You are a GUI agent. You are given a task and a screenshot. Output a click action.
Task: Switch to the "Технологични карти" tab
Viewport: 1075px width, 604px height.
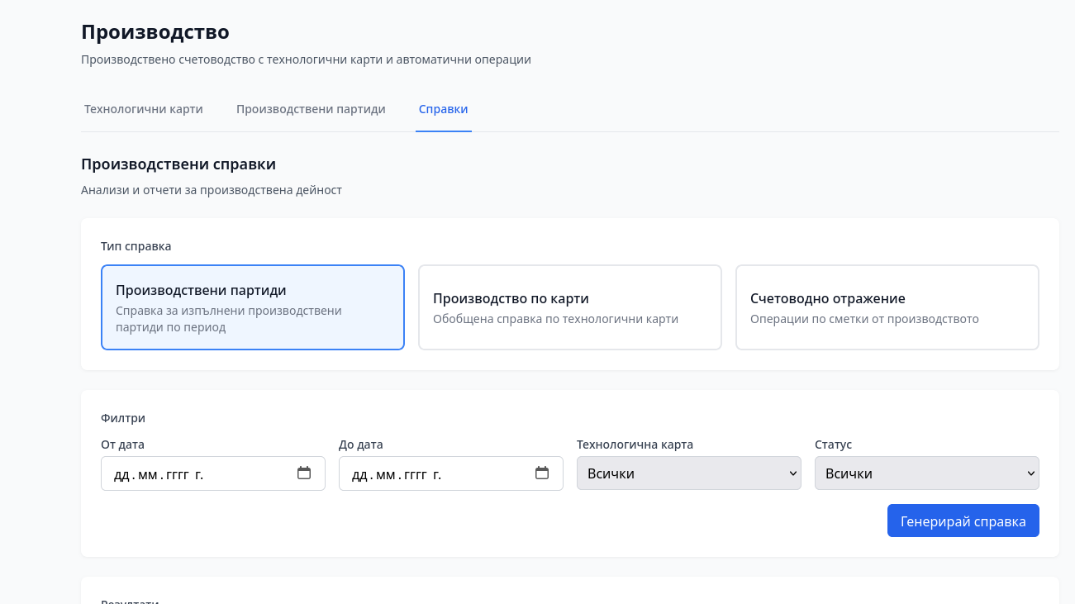[x=142, y=108]
